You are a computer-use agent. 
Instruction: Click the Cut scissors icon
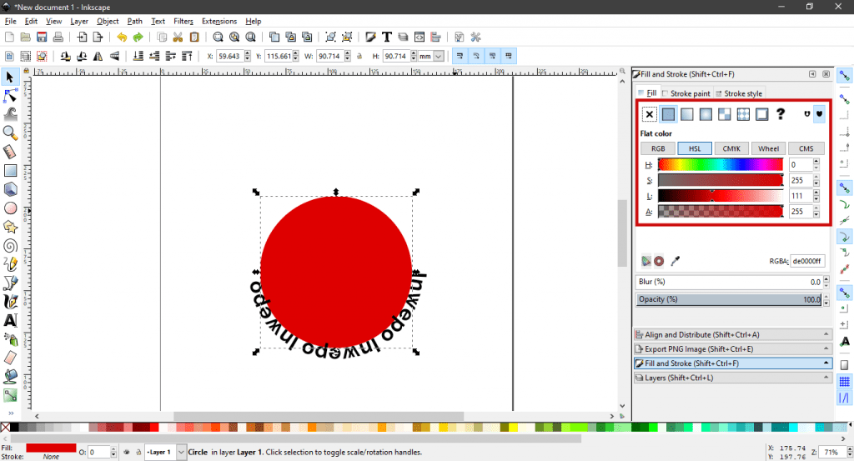pos(178,38)
